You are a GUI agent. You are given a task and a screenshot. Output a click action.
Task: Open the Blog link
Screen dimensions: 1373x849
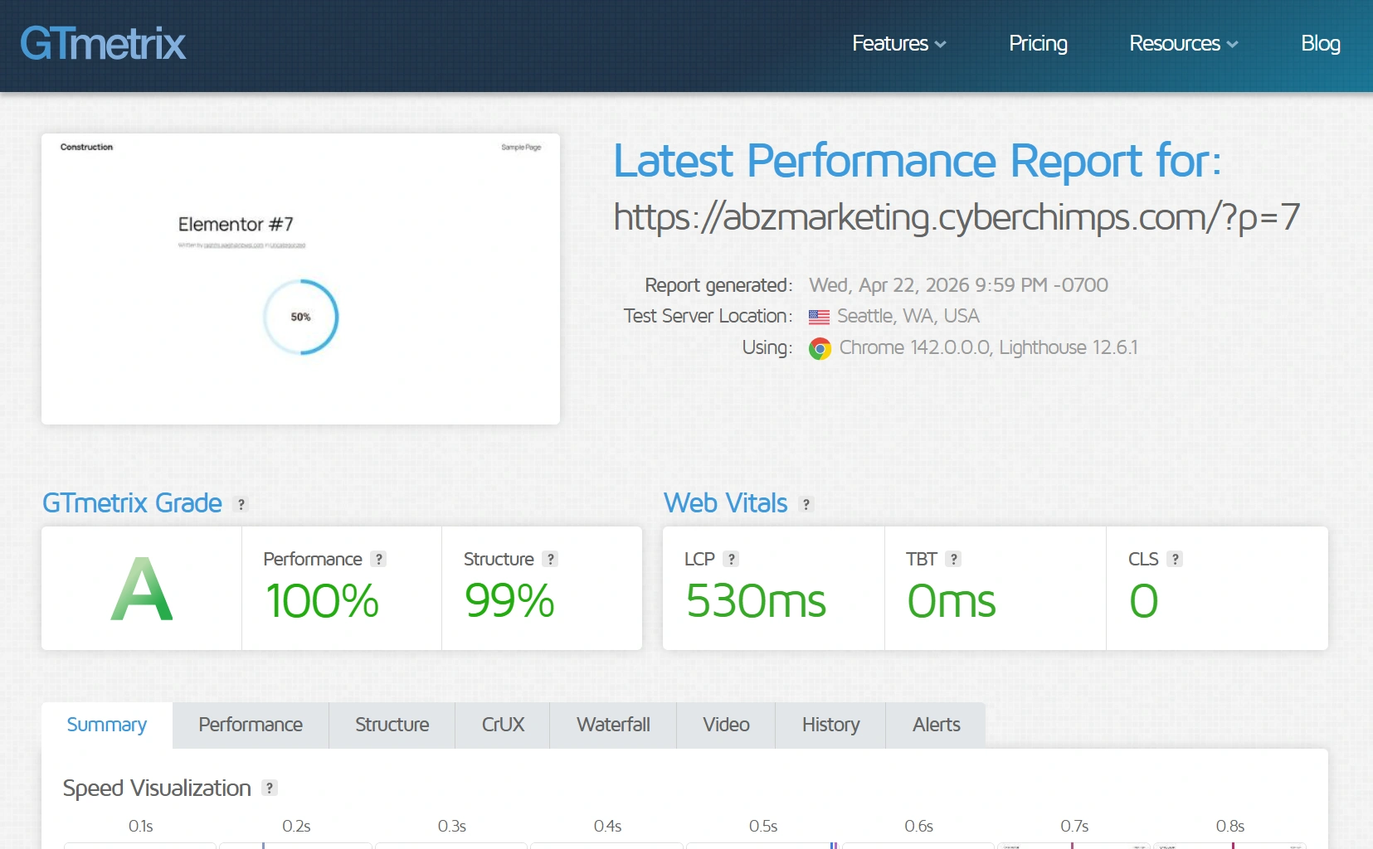(1320, 43)
